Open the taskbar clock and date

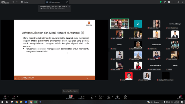point(177,102)
